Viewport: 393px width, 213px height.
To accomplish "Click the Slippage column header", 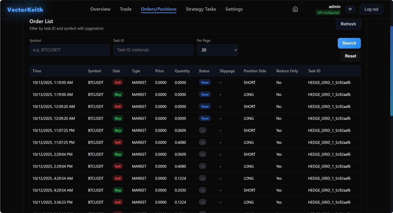I will coord(227,71).
